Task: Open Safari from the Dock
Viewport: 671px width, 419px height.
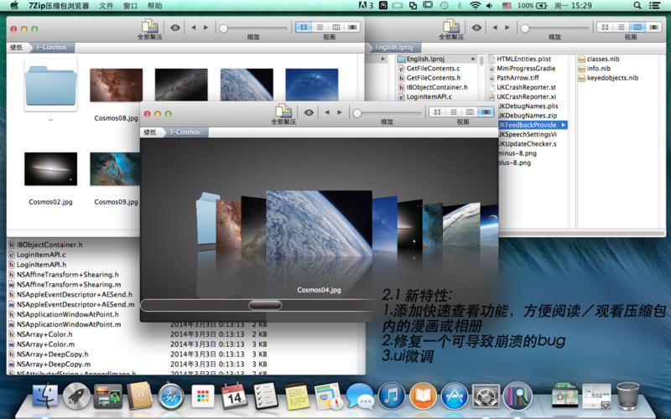Action: point(170,395)
